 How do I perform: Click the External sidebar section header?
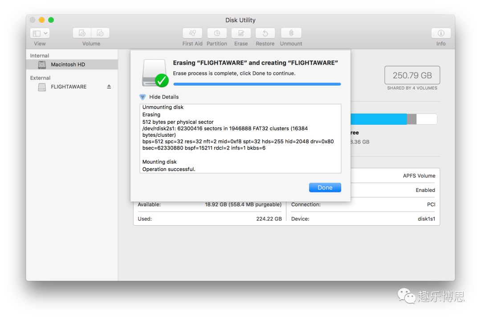(40, 78)
